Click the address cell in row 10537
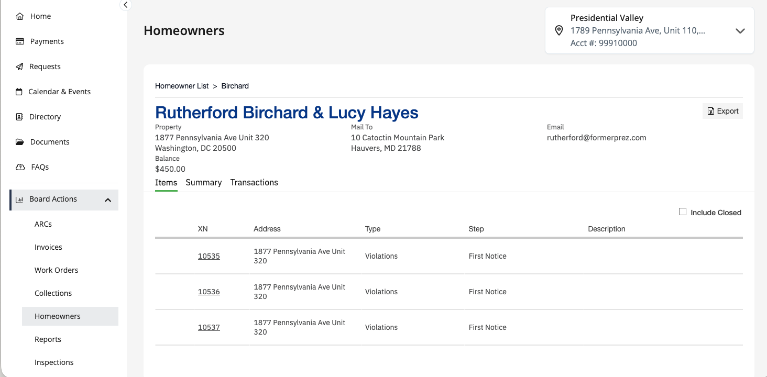The image size is (767, 377). (300, 327)
